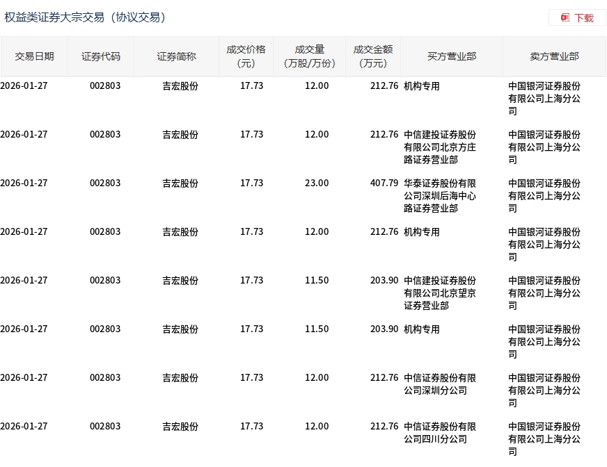Click 吉宏股份 in the first row
This screenshot has height=467, width=607.
coord(180,85)
